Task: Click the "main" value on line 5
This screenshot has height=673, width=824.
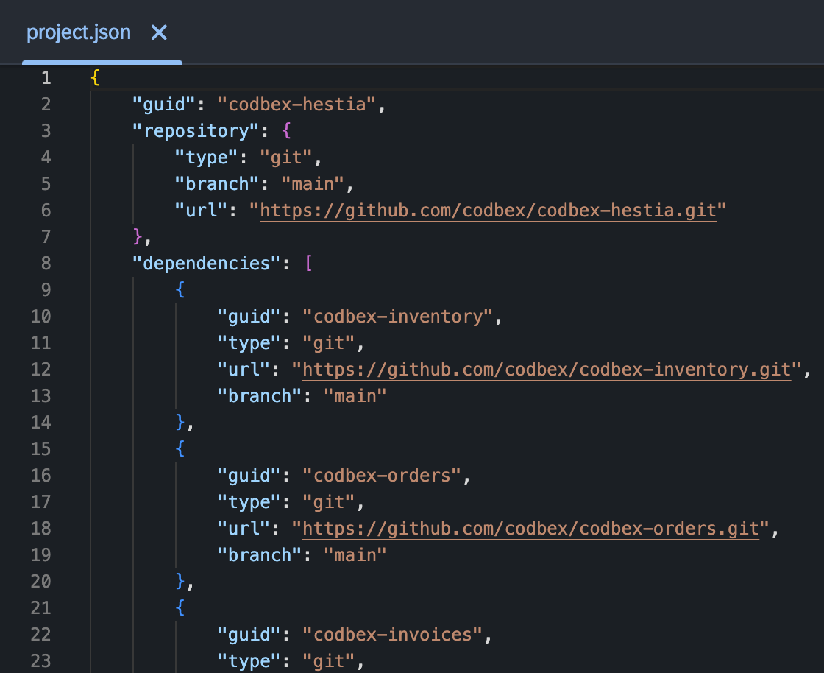Action: (313, 184)
